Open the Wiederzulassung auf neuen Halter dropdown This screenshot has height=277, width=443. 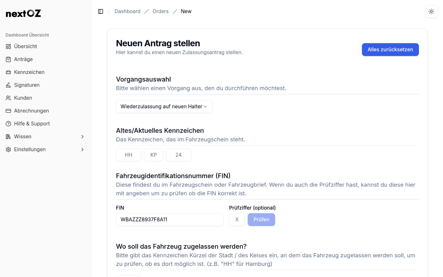164,106
